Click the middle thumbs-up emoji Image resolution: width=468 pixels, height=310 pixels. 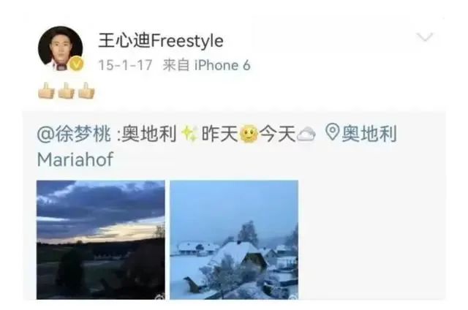coord(67,91)
